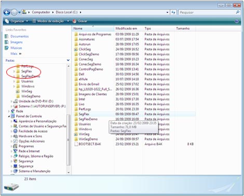This screenshot has width=244, height=196.
Task: Click the Painel de Controle icon
Action: 13,116
